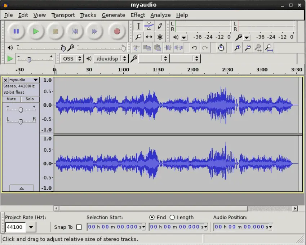Collapse the track with the arrow button
Screen dimensions: 306x245
point(21,188)
